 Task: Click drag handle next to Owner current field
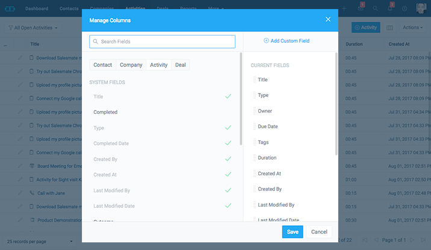(255, 111)
